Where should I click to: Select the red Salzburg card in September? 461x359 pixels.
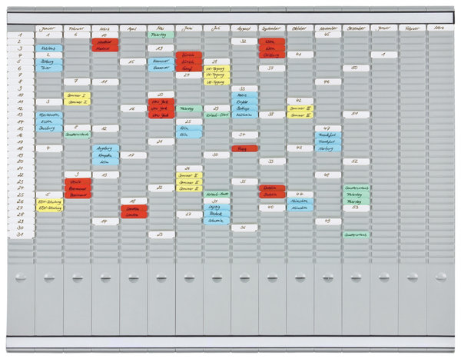[271, 55]
